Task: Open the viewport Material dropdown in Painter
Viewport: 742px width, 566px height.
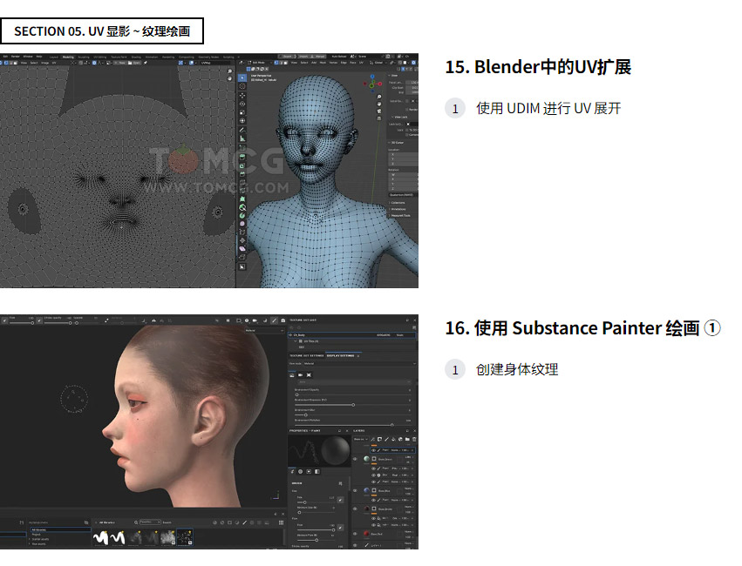Action: pyautogui.click(x=265, y=331)
